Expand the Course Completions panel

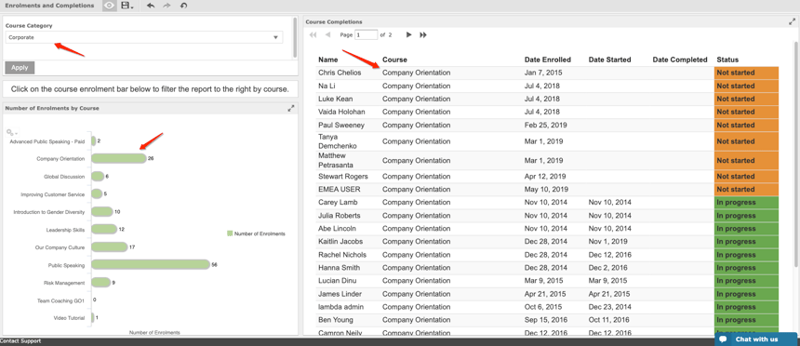[792, 21]
